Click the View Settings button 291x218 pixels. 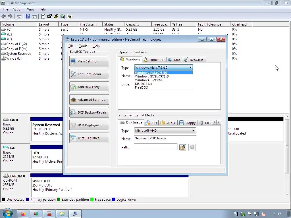89,61
